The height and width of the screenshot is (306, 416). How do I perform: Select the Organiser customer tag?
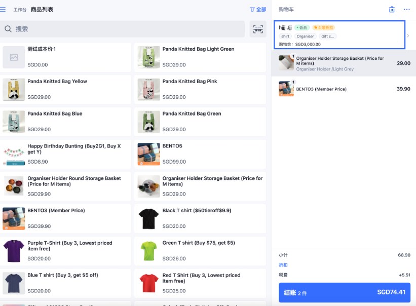click(305, 36)
